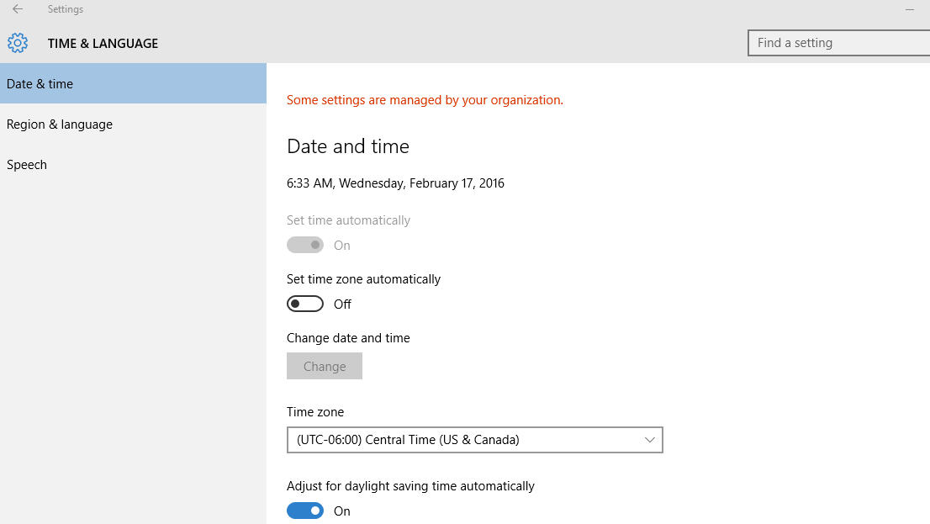This screenshot has width=930, height=524.
Task: Click the 'Some settings are managed by your organization' notice
Action: click(x=425, y=100)
